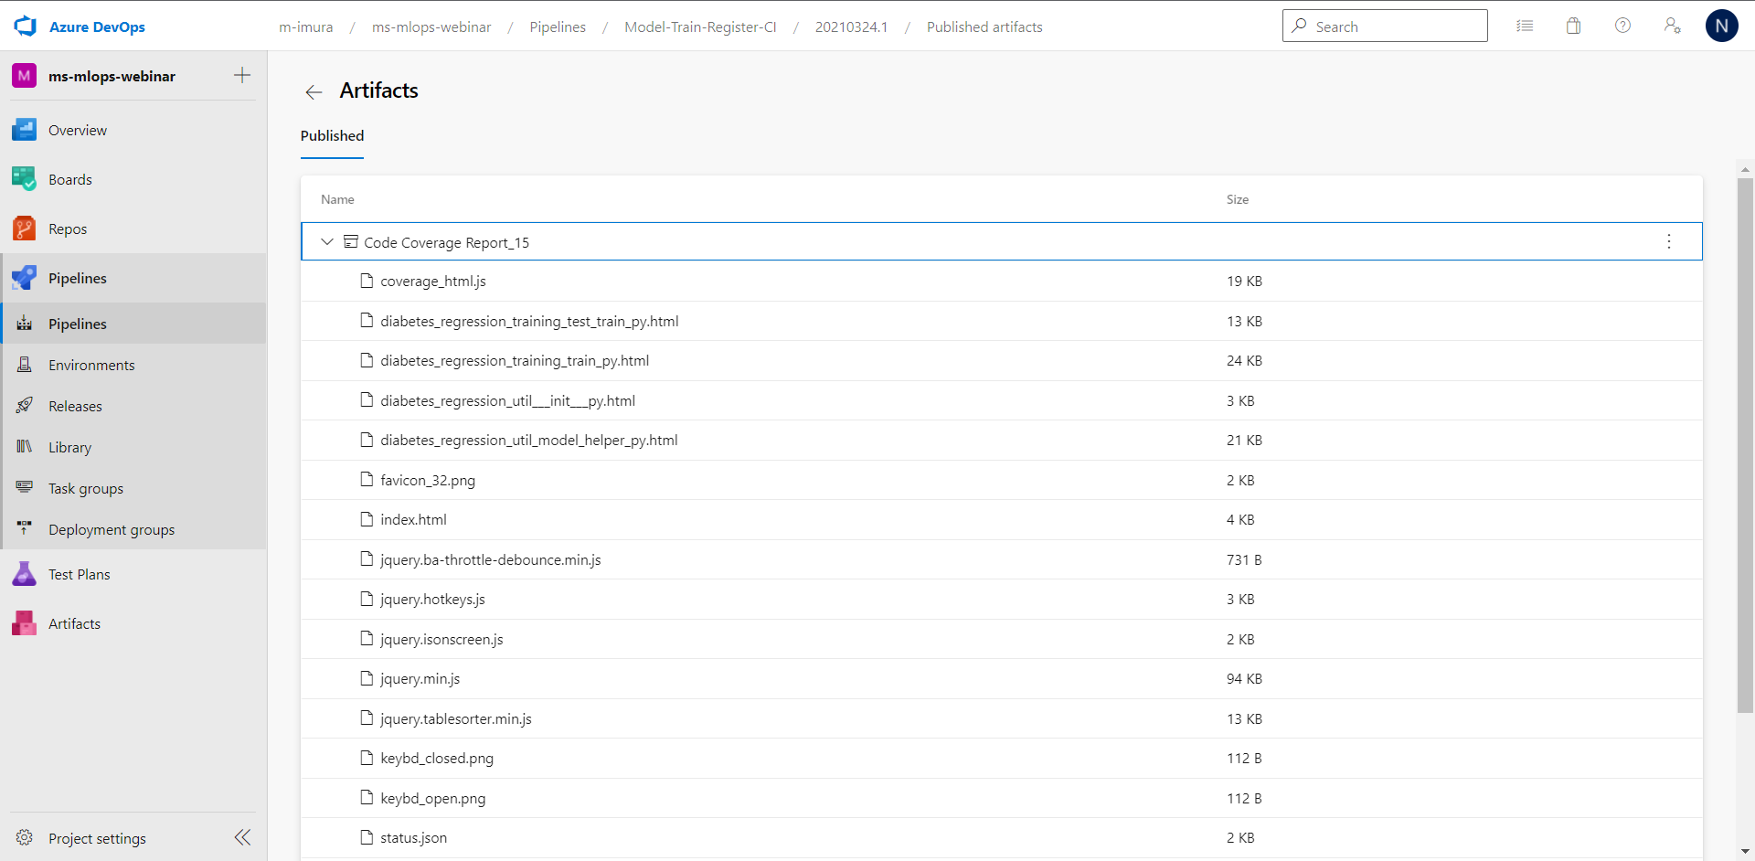Click the Project settings gear icon
1755x861 pixels.
pos(25,838)
